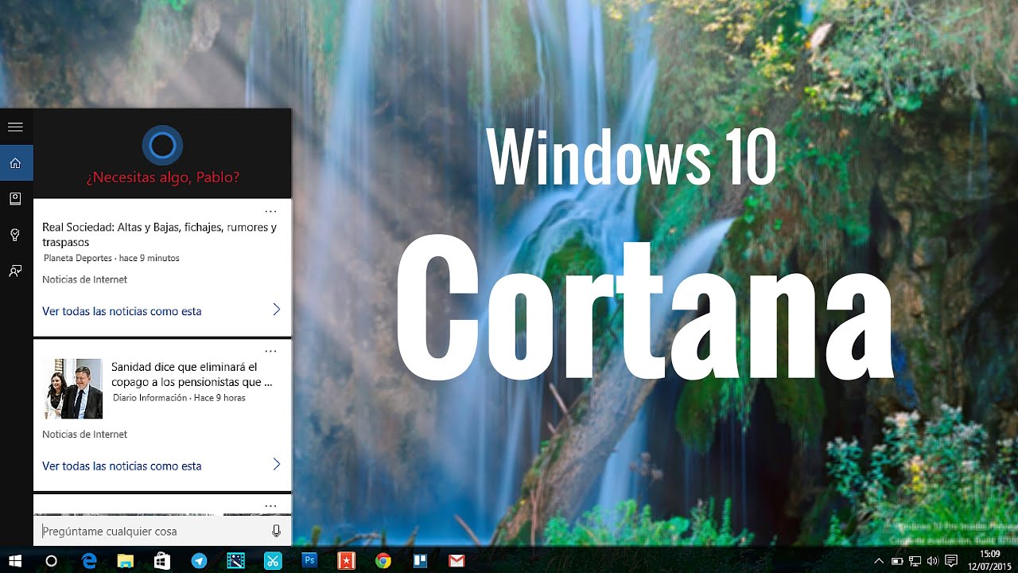
Task: Click the volume speaker tray icon
Action: click(932, 561)
